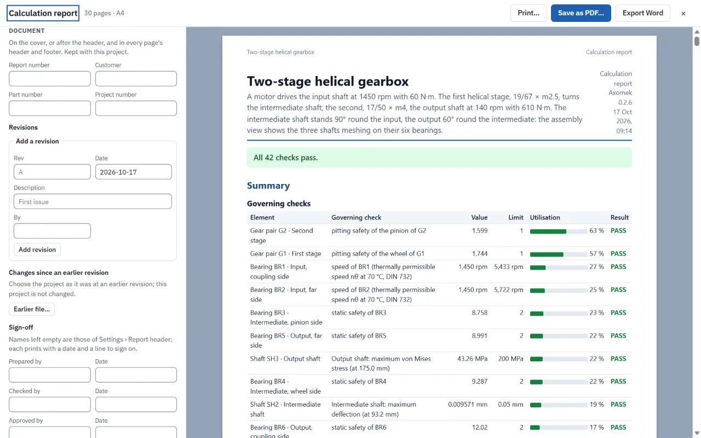Focus the revision By field

pyautogui.click(x=52, y=231)
